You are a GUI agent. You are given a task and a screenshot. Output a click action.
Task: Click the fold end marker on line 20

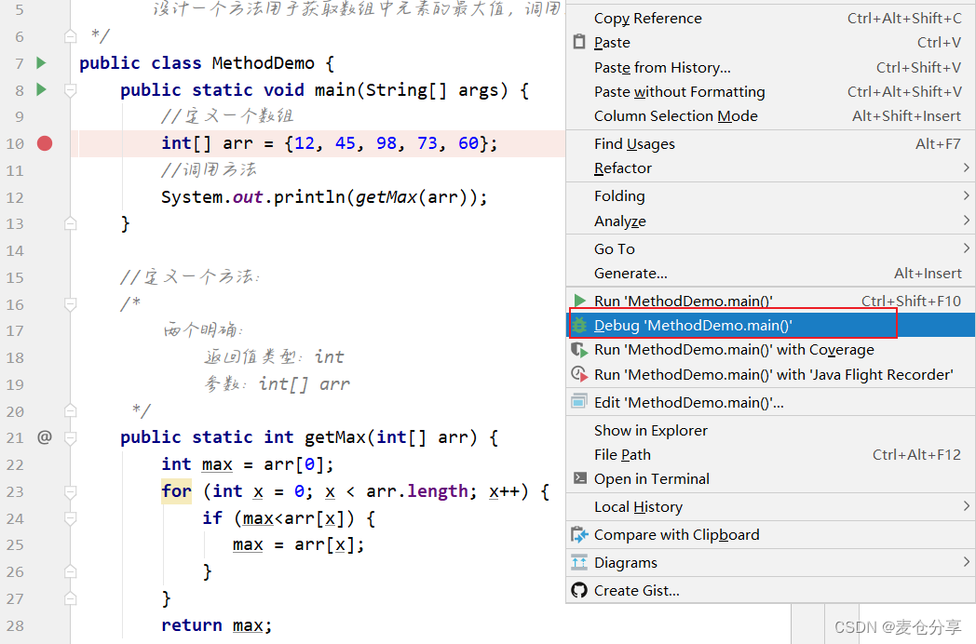click(x=71, y=410)
